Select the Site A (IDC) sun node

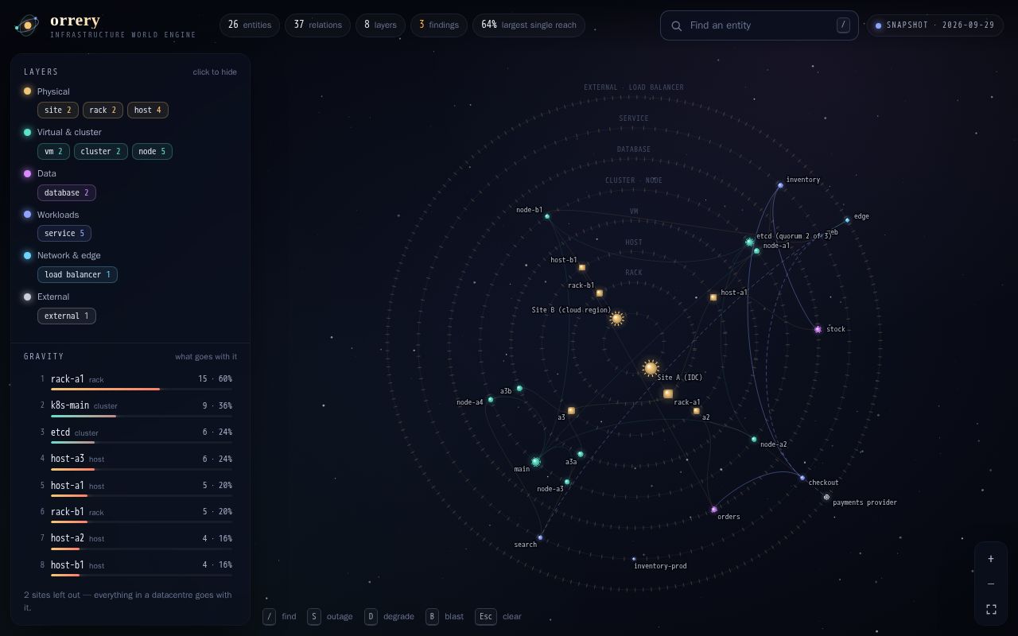point(651,368)
